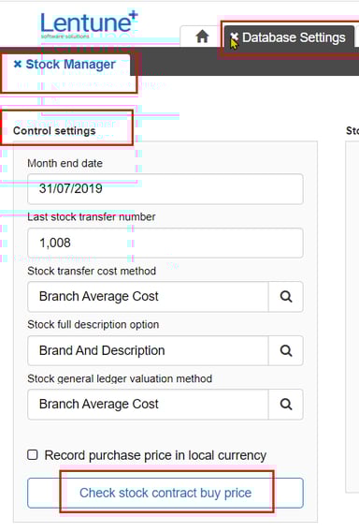
Task: Click the Last stock transfer number label
Action: tap(92, 216)
